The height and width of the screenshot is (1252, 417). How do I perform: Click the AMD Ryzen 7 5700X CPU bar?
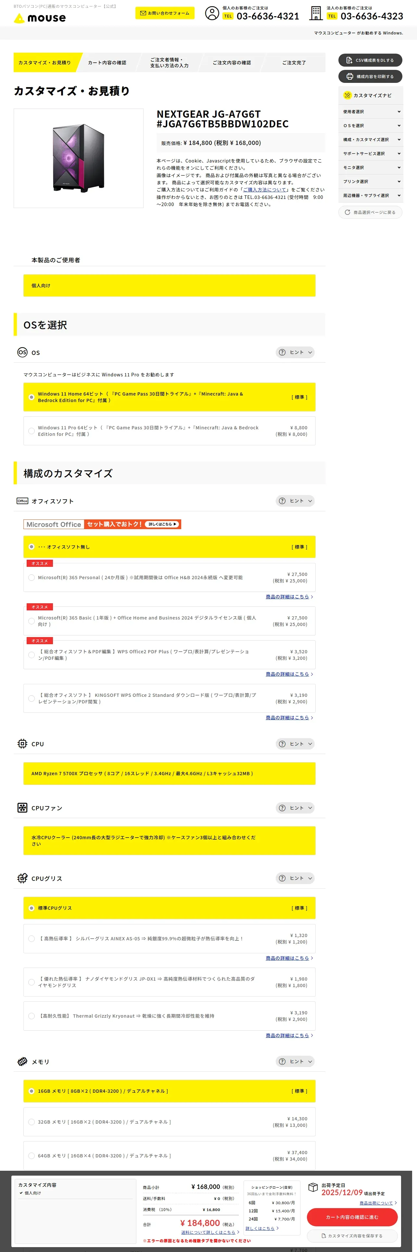point(170,773)
